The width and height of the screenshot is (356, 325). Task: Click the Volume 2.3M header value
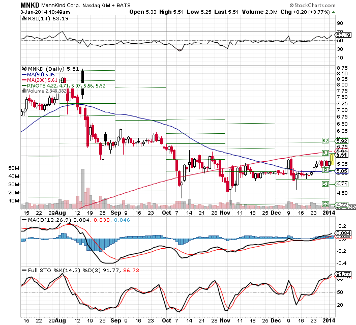260,12
